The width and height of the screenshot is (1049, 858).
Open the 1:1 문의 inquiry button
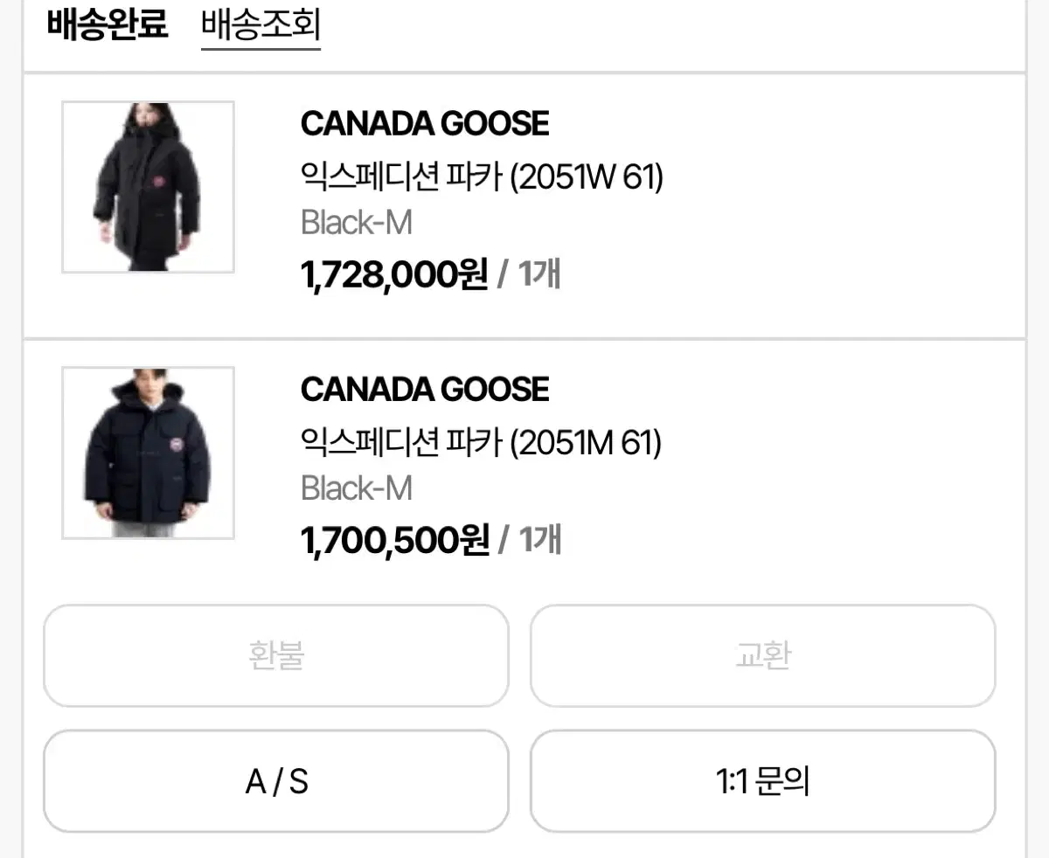[x=762, y=781]
